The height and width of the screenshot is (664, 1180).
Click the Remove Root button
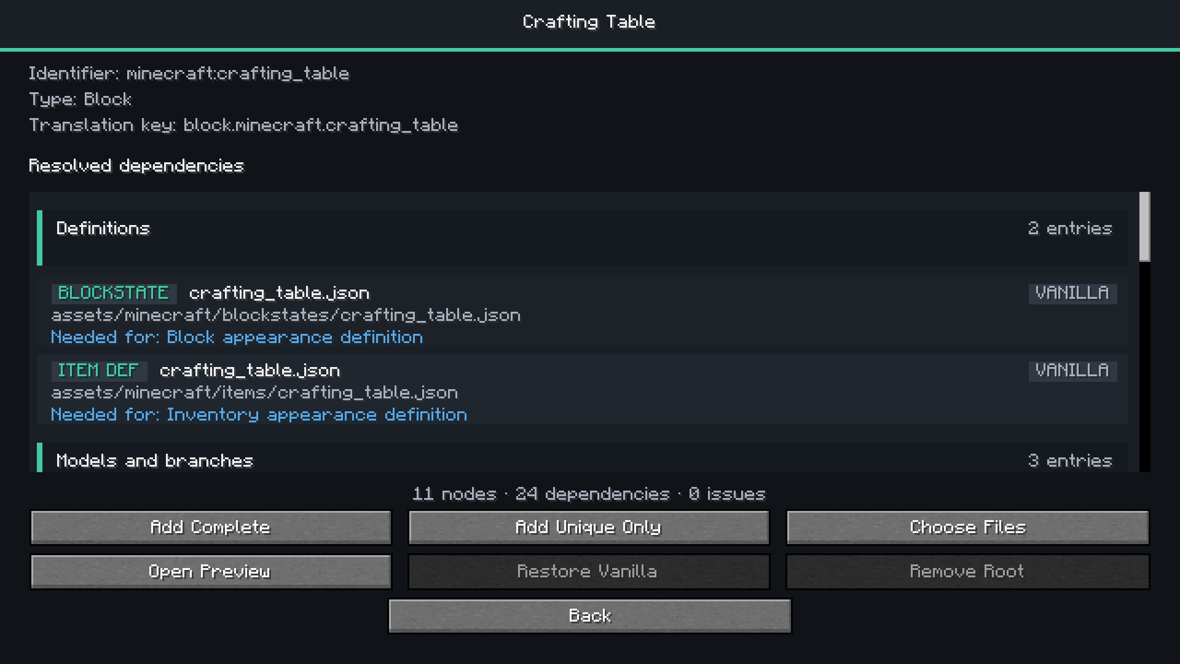[x=968, y=572]
